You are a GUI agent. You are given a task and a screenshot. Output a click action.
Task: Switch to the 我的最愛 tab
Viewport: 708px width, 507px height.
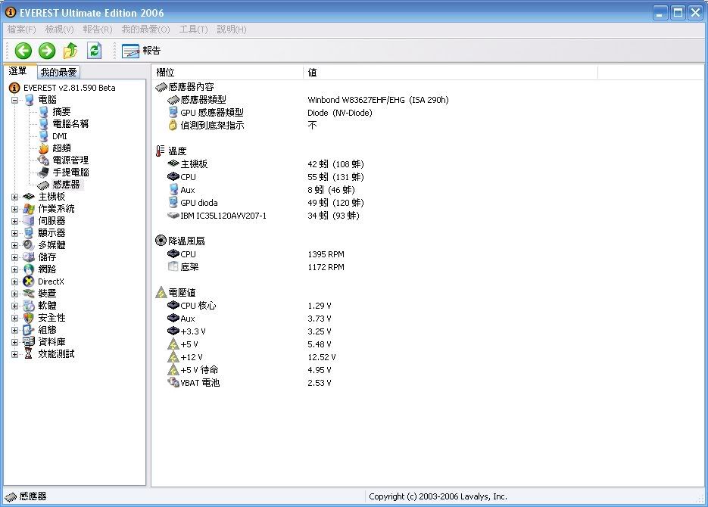[x=59, y=72]
